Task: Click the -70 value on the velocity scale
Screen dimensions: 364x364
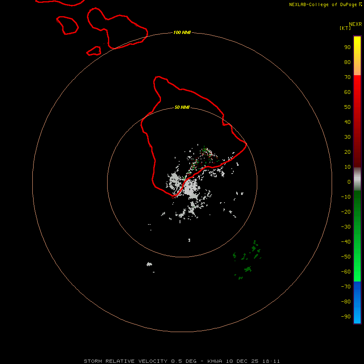Action: (x=346, y=287)
